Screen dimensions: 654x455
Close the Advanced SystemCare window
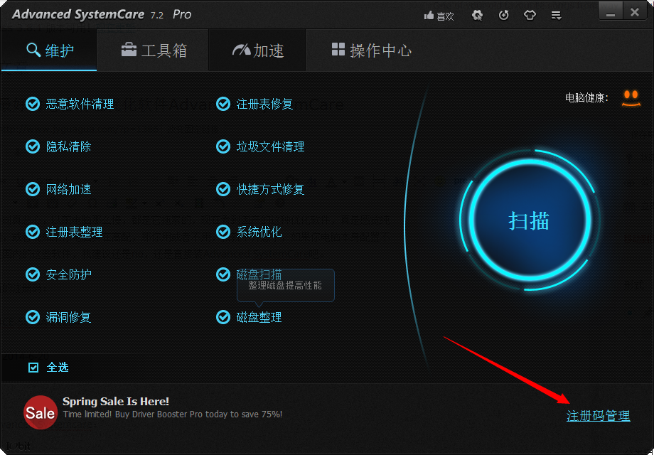pos(635,13)
